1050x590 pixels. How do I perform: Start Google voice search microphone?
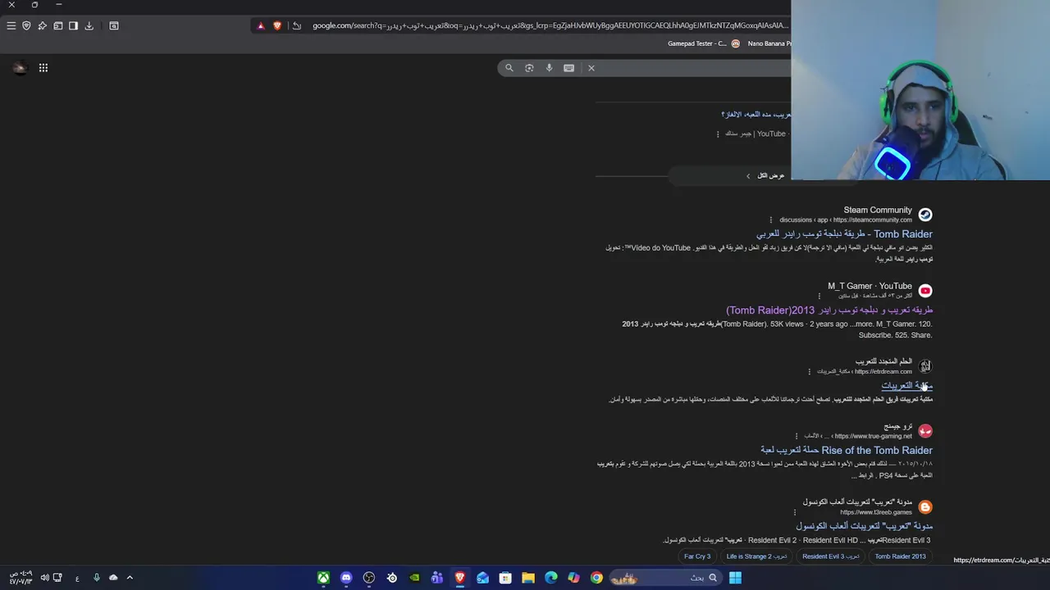pyautogui.click(x=549, y=68)
